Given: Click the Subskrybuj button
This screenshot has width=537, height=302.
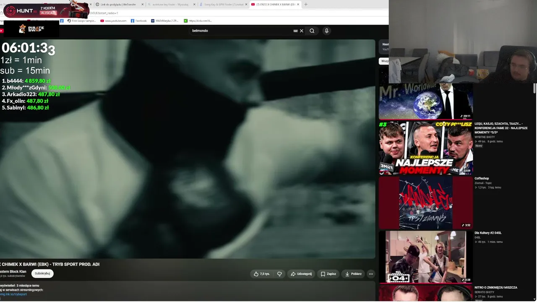Looking at the screenshot, I should tap(42, 273).
